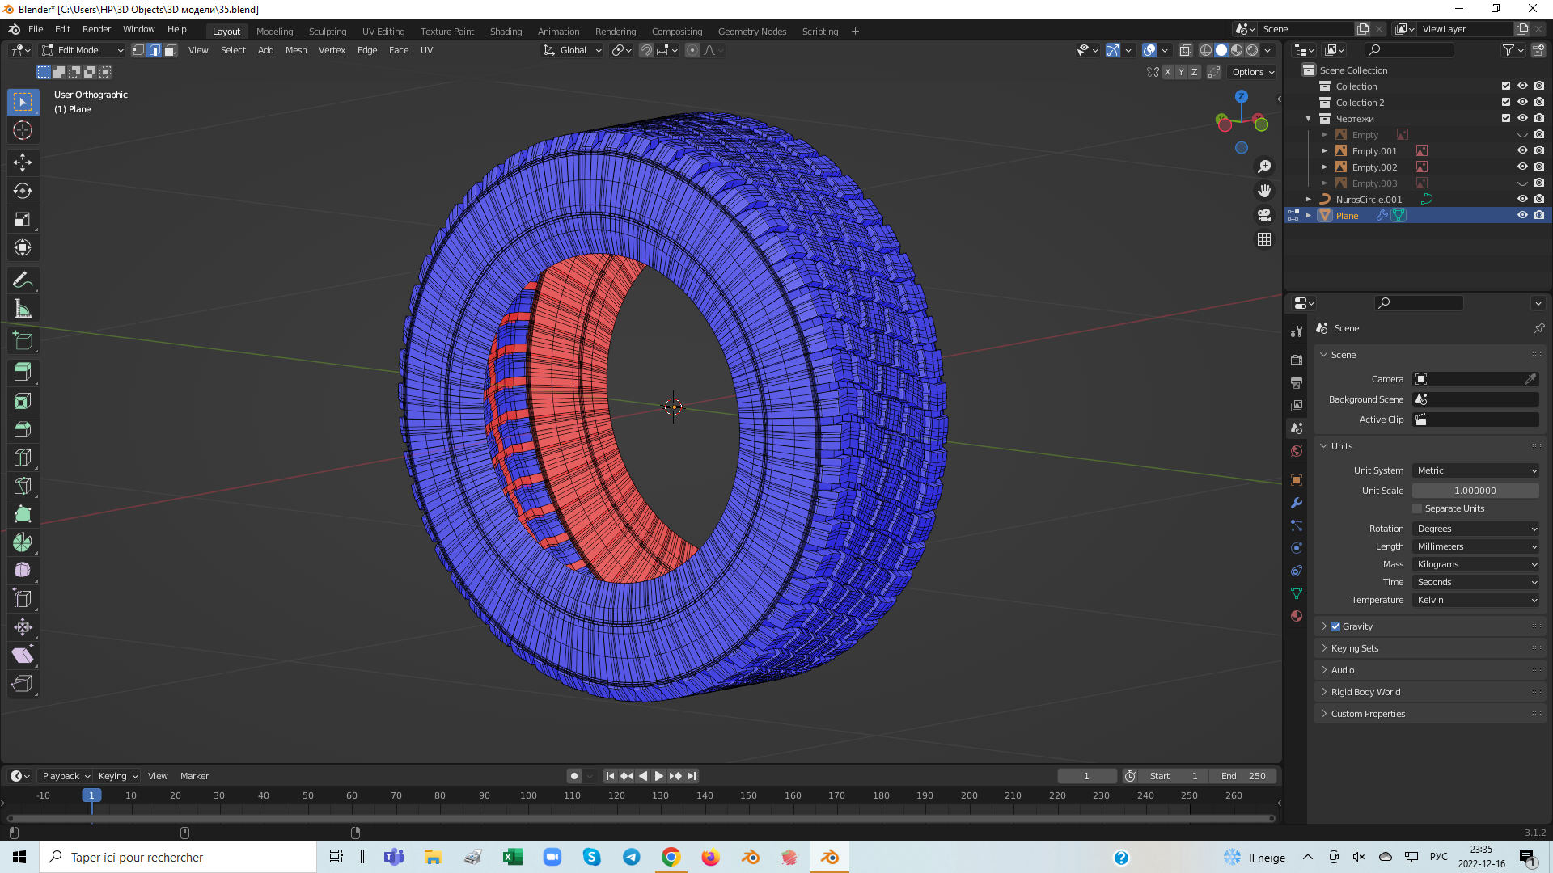The image size is (1553, 873).
Task: Open the Material properties tab
Action: pyautogui.click(x=1297, y=616)
